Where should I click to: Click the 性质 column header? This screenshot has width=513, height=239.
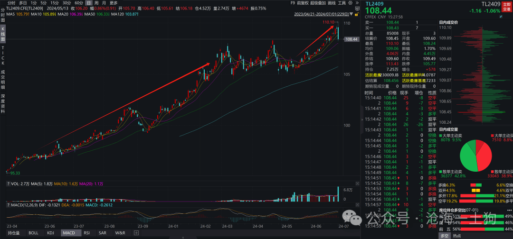coord(432,93)
